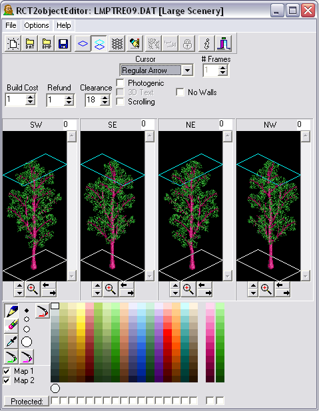Click the new object toolbar icon
Viewport: 319px width, 411px height.
tap(13, 43)
